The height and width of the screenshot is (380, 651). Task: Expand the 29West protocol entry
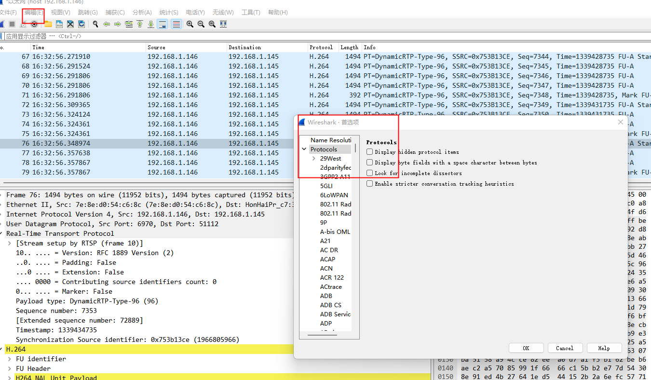tap(313, 158)
